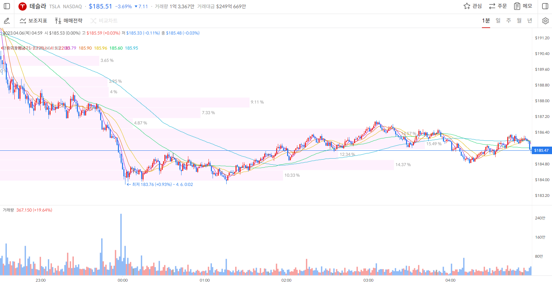The image size is (552, 284).
Task: Switch to the 일 daily interval tab
Action: 498,21
